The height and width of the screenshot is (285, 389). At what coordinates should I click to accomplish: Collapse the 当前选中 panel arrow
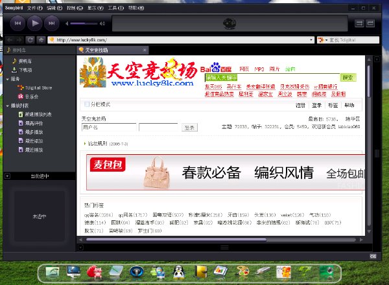click(x=7, y=176)
